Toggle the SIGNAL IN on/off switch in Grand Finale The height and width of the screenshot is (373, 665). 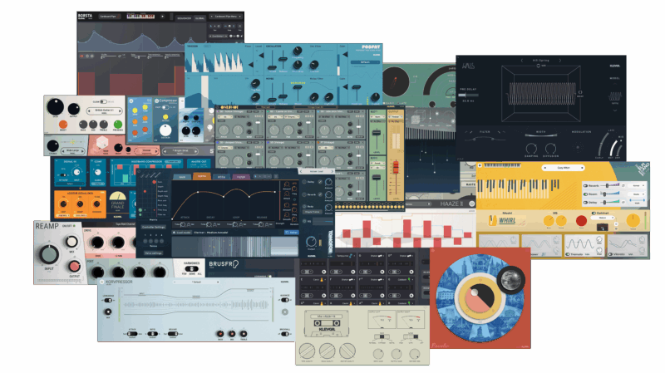64,174
